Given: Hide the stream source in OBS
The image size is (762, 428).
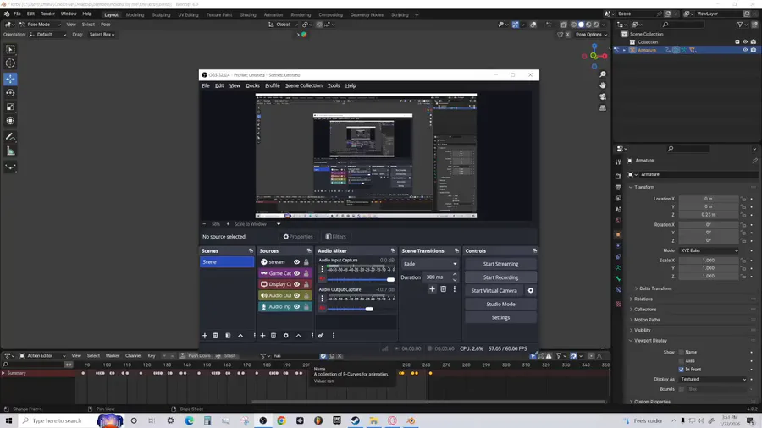Looking at the screenshot, I should click(296, 262).
